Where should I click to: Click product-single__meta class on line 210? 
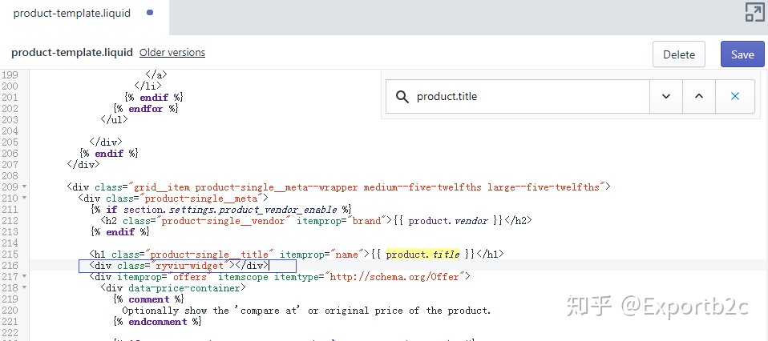201,199
